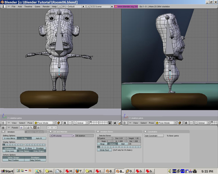Click the www.blender.org icon link in top header
Viewport: 218px width, 174px height.
coord(116,7)
